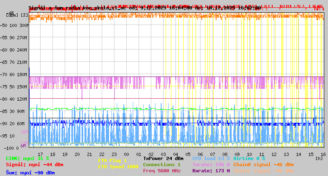
Task: Click the '[h]' hours unit label
Action: 319,158
